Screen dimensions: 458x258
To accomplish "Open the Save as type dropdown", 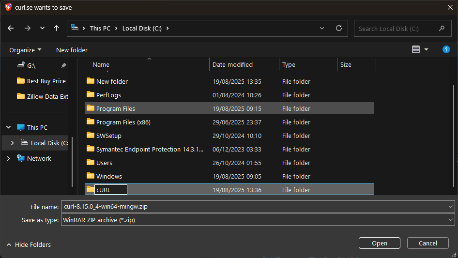I will click(x=451, y=220).
